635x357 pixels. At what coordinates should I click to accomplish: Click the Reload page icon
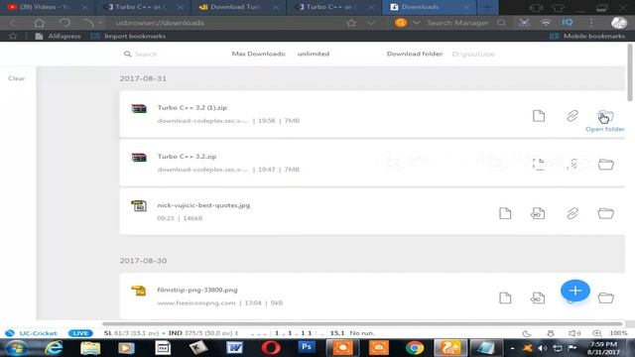pos(64,23)
